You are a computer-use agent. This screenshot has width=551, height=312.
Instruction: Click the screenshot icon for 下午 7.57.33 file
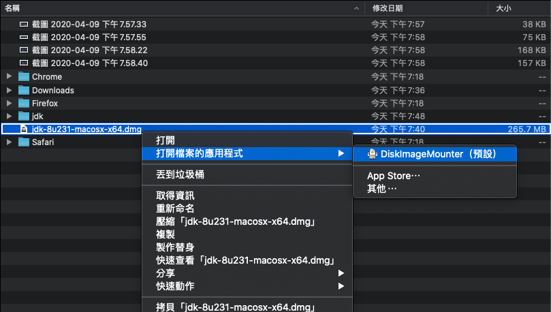pyautogui.click(x=24, y=25)
